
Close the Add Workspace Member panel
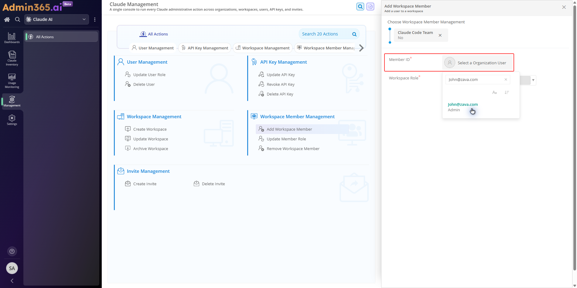pos(564,7)
